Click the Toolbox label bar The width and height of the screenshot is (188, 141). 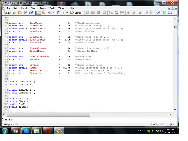coord(91,120)
